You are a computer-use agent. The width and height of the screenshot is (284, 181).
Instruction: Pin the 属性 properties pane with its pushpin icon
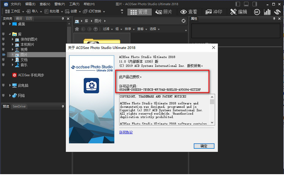[274, 19]
